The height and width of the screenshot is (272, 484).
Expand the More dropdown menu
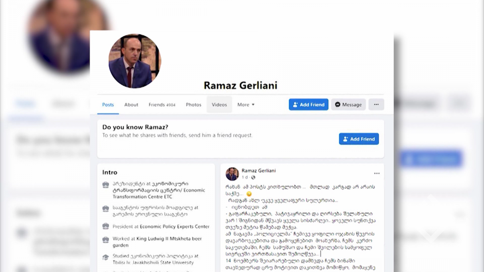tap(246, 105)
